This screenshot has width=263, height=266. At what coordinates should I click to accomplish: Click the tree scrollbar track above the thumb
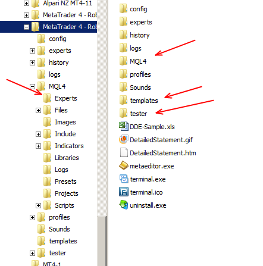point(102,108)
